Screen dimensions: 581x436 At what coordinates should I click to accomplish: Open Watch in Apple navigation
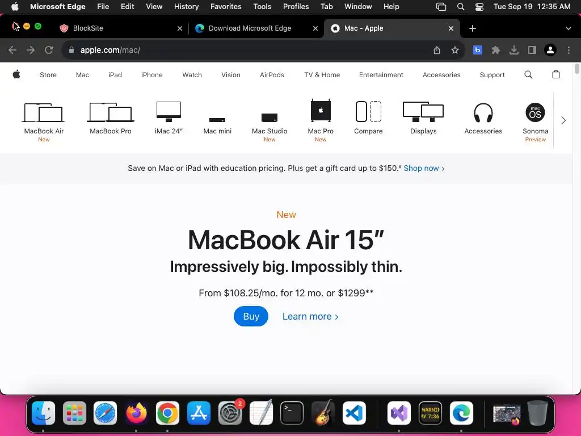(x=192, y=75)
